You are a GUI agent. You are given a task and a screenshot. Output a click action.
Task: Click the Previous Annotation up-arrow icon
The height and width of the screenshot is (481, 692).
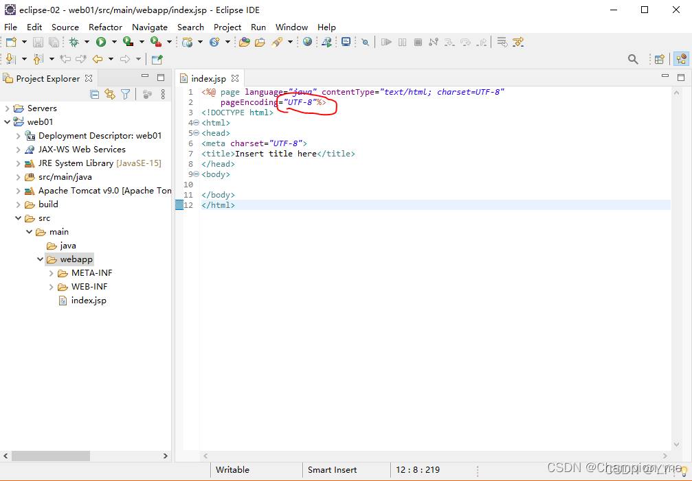[38, 59]
